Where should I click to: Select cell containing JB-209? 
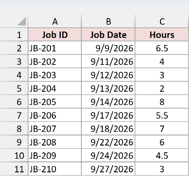[x=55, y=156]
